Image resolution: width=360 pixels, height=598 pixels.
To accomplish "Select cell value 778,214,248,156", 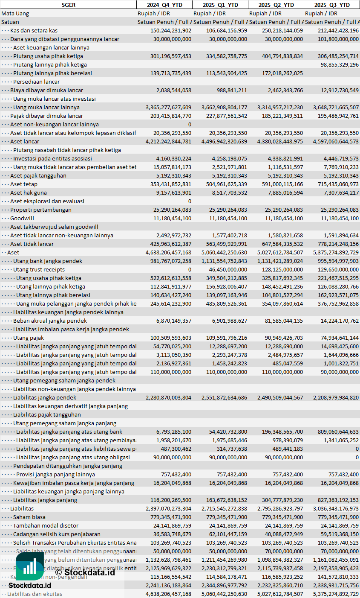I will click(338, 244).
